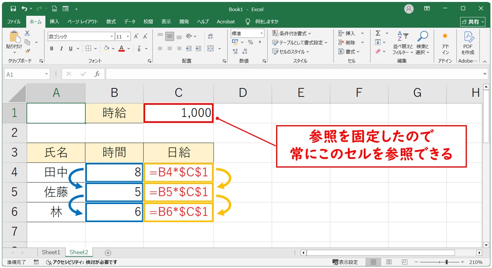Click the fill color bucket swatch

click(x=106, y=49)
